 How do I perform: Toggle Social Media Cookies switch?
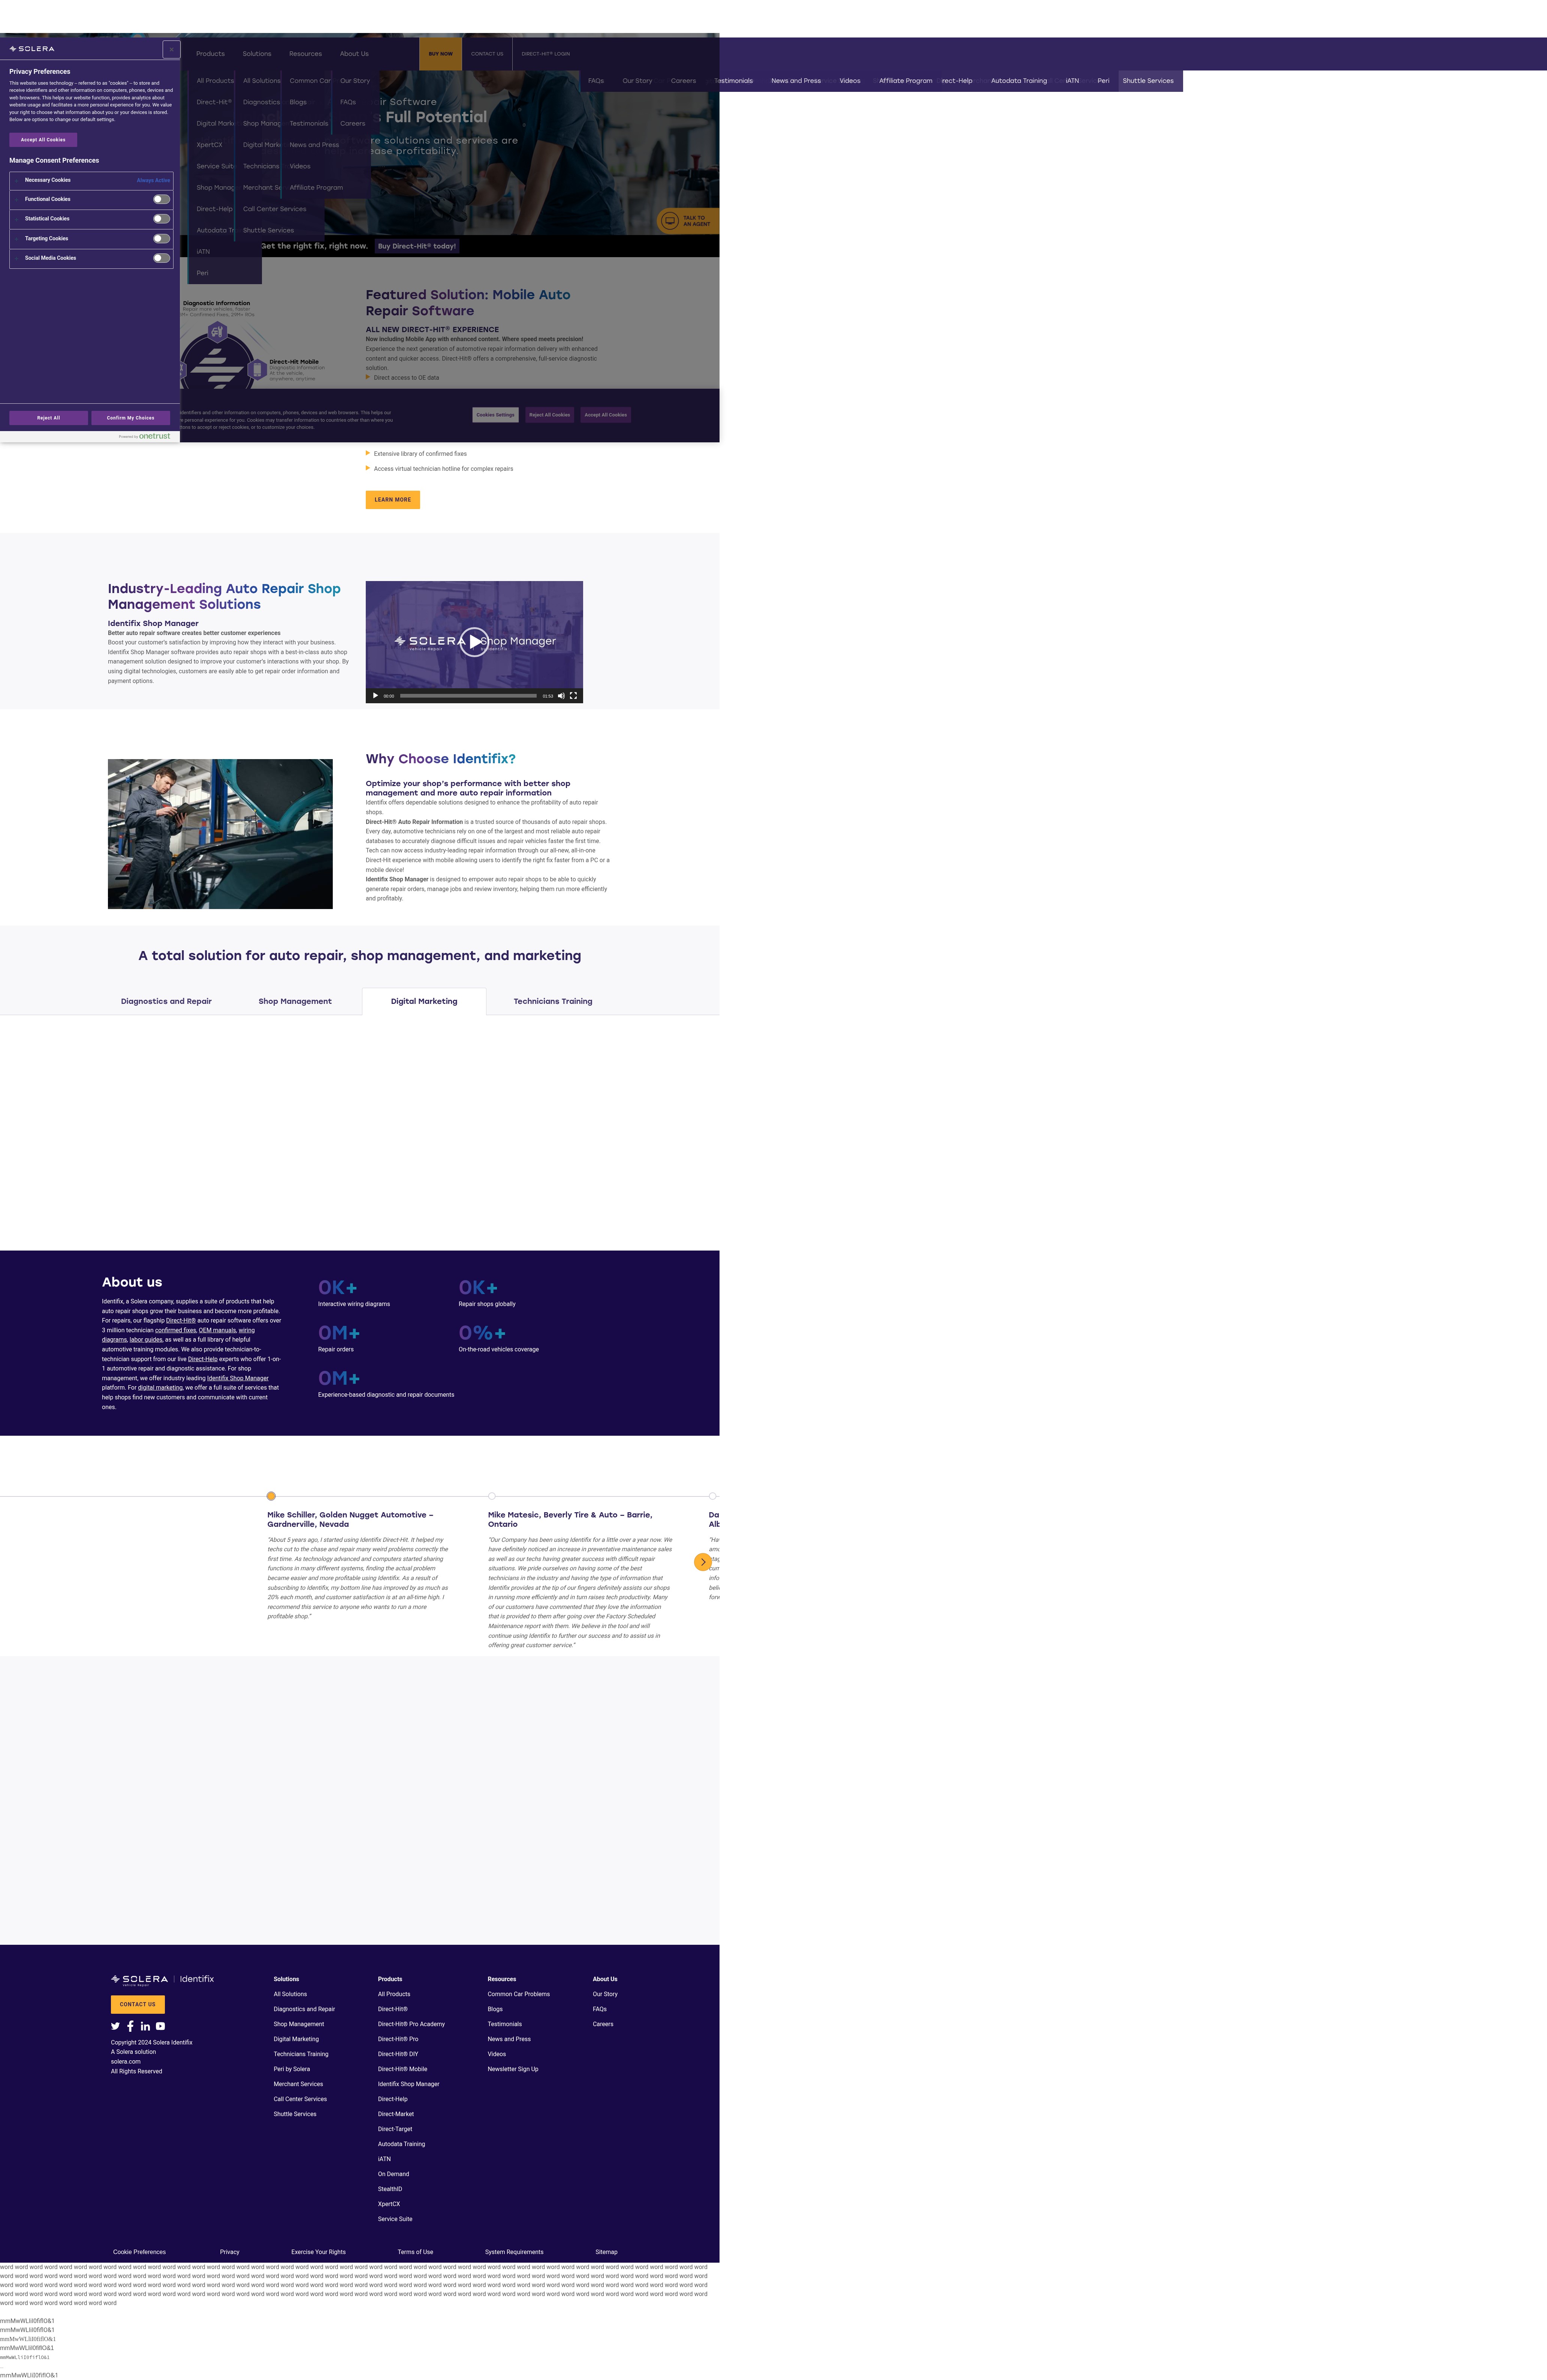(x=161, y=258)
